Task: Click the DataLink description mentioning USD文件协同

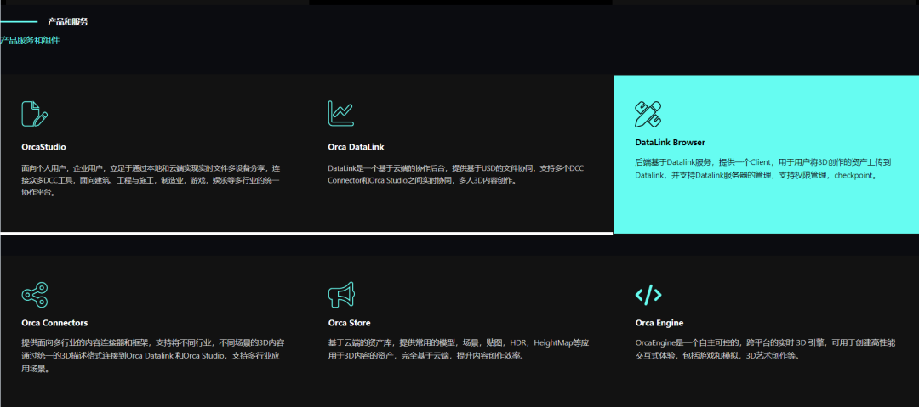Action: click(455, 174)
